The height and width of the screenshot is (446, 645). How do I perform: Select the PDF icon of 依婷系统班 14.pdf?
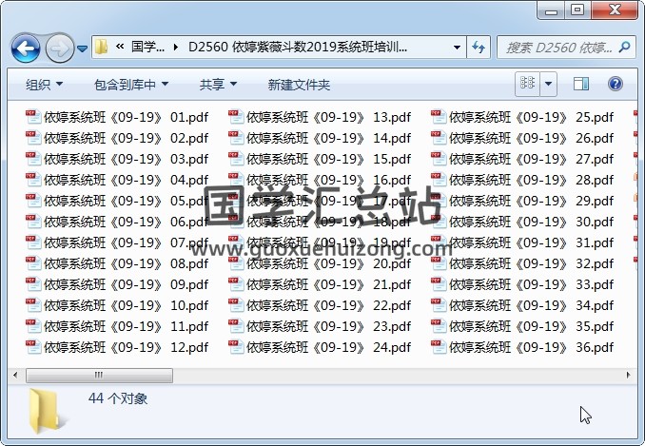point(236,138)
